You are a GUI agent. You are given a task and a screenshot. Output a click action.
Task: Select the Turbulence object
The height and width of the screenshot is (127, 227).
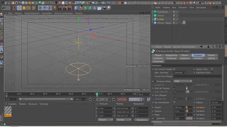point(162,12)
